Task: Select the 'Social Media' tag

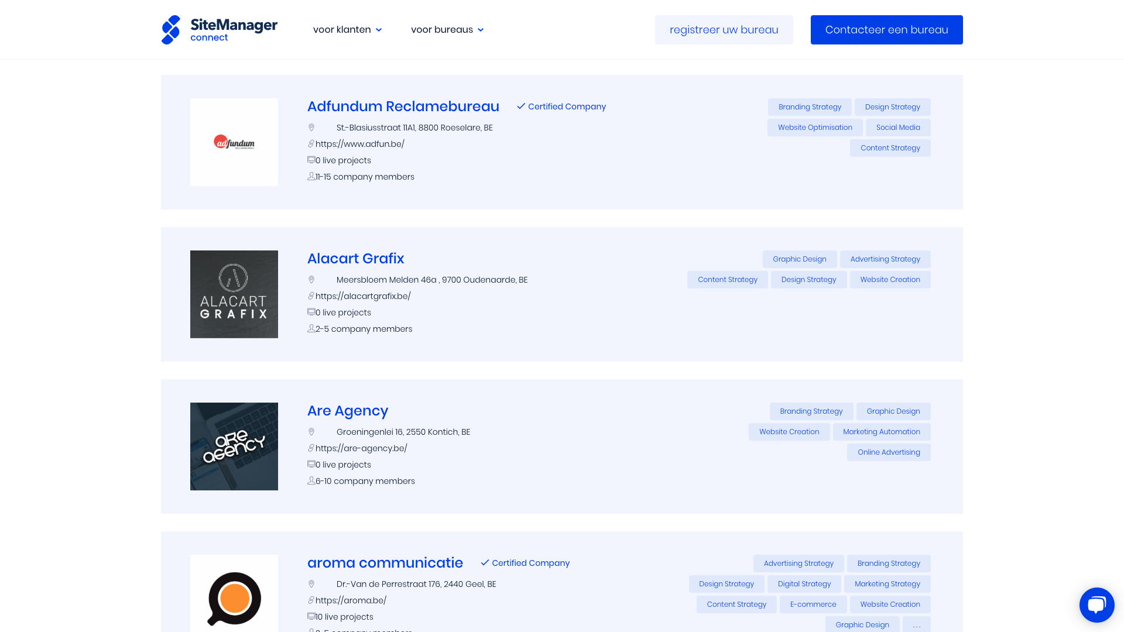Action: point(898,128)
